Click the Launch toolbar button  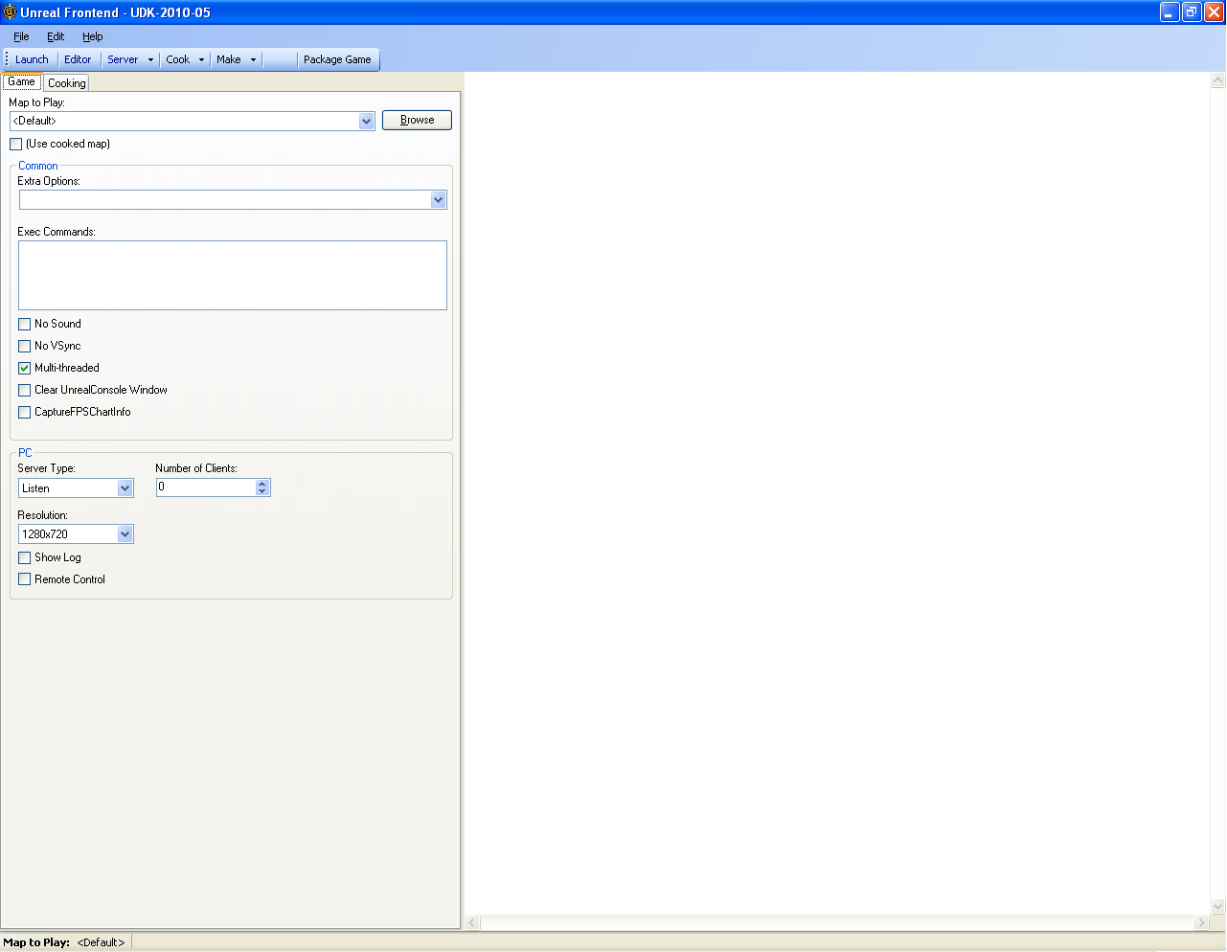coord(32,59)
